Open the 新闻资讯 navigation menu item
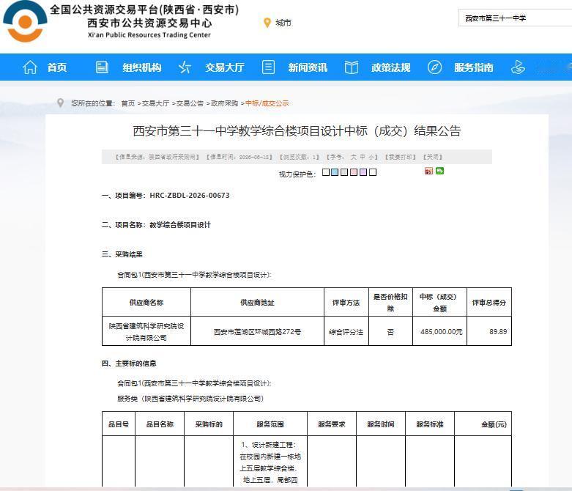 pyautogui.click(x=308, y=67)
